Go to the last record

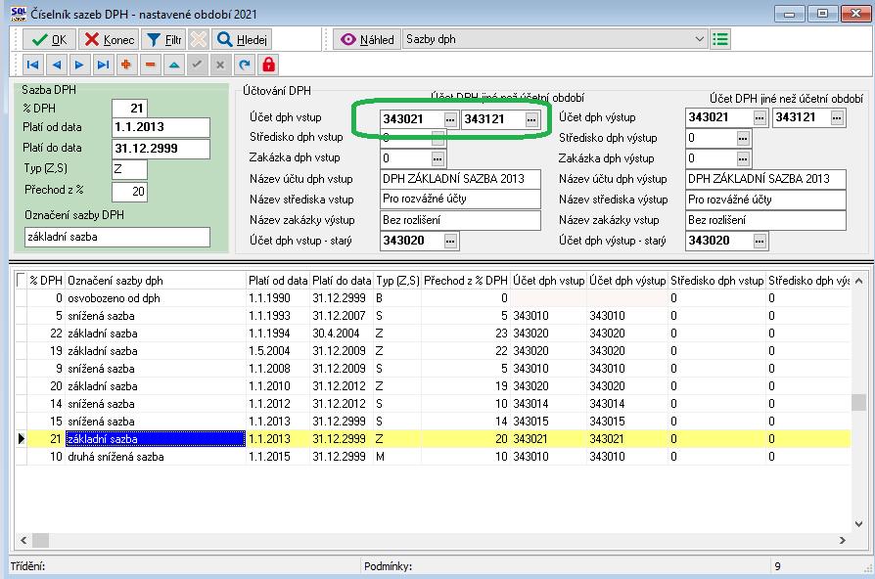pos(103,65)
